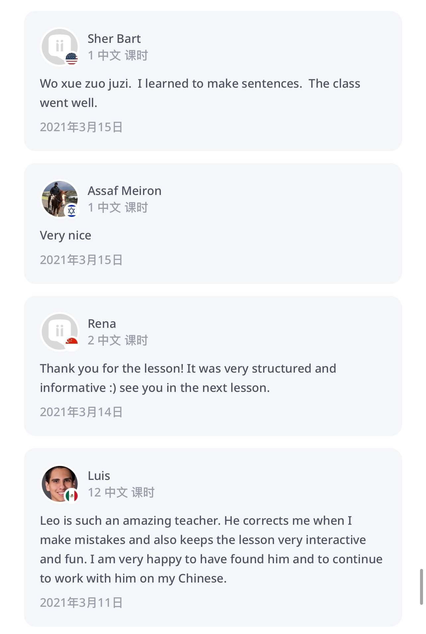Viewport: 426px width, 634px height.
Task: Tap the 2021年3月11日 date on Luis's review
Action: pyautogui.click(x=81, y=602)
